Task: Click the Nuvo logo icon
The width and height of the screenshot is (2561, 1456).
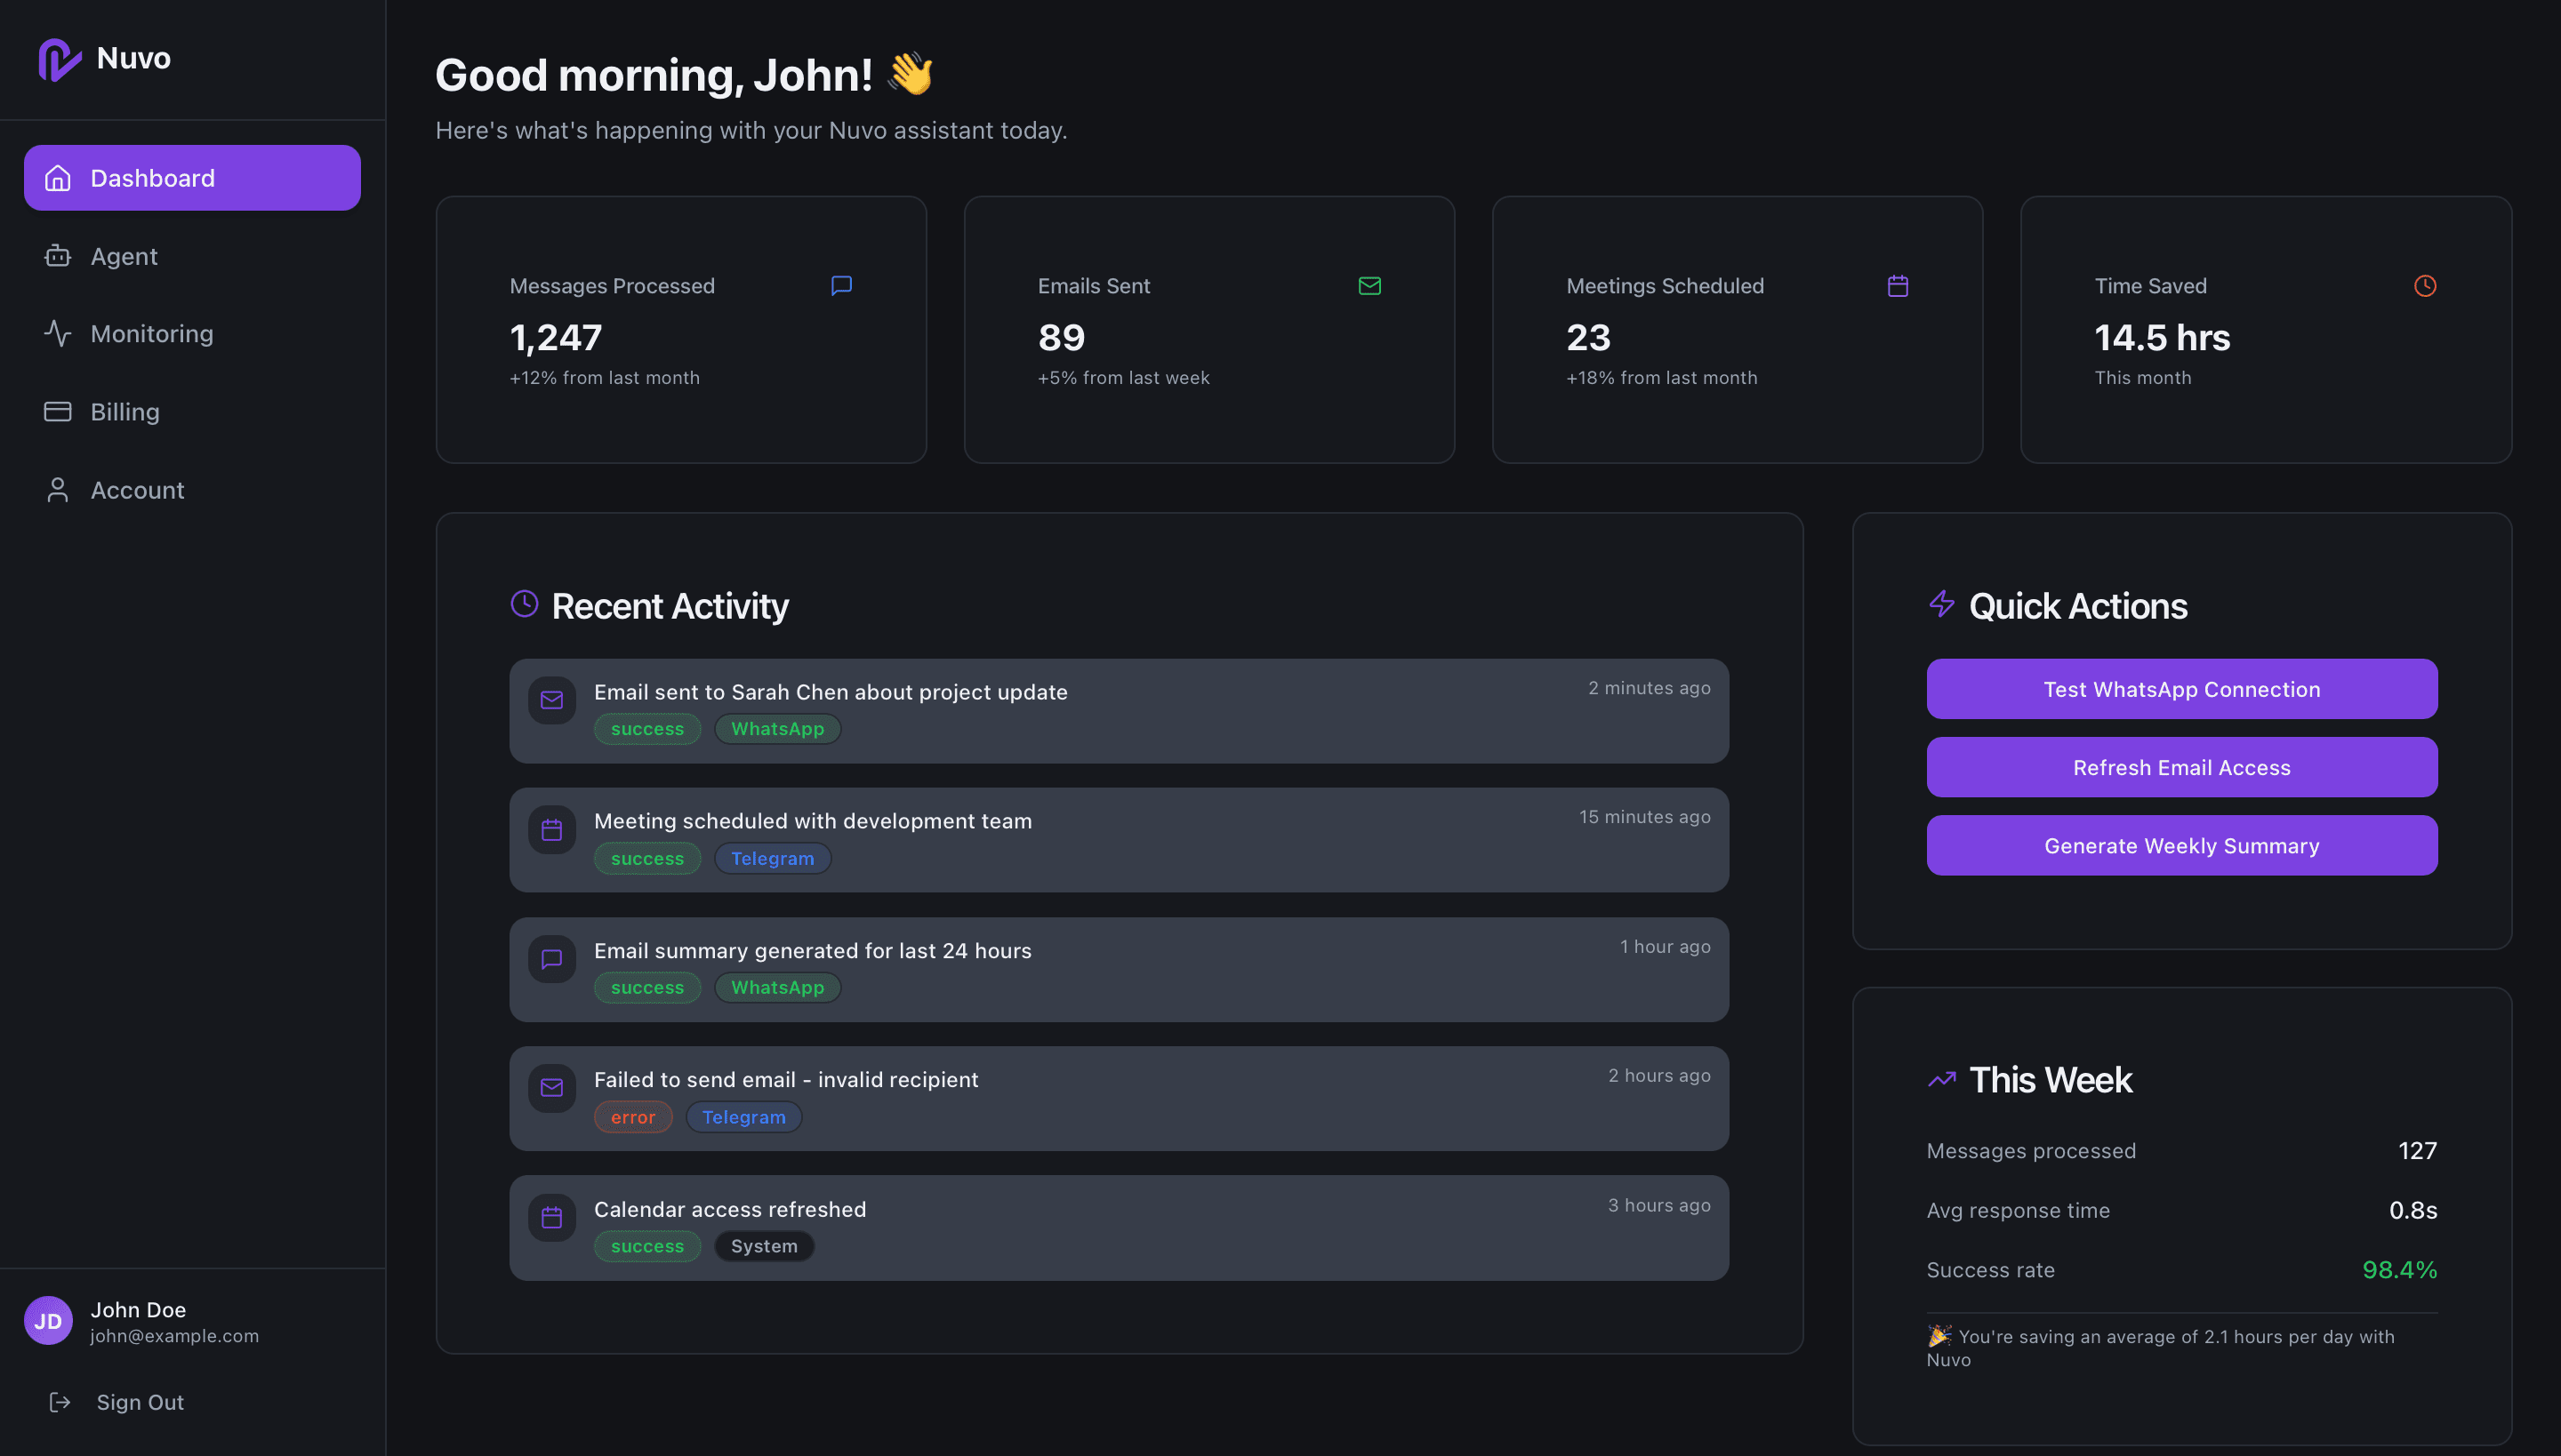Action: click(59, 59)
